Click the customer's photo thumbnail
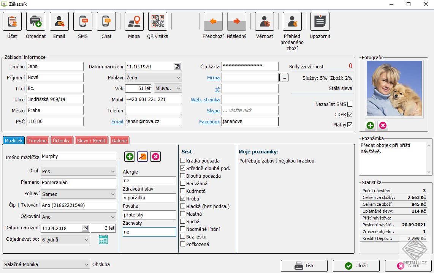This screenshot has height=273, width=434. pyautogui.click(x=394, y=88)
